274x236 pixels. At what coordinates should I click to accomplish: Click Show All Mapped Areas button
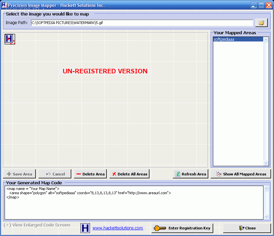tap(241, 174)
